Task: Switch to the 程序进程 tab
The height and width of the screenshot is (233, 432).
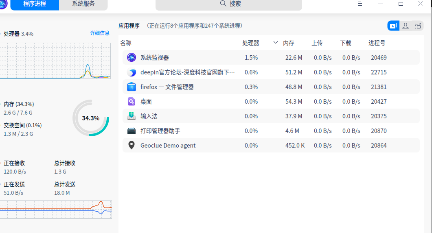Action: [x=35, y=4]
